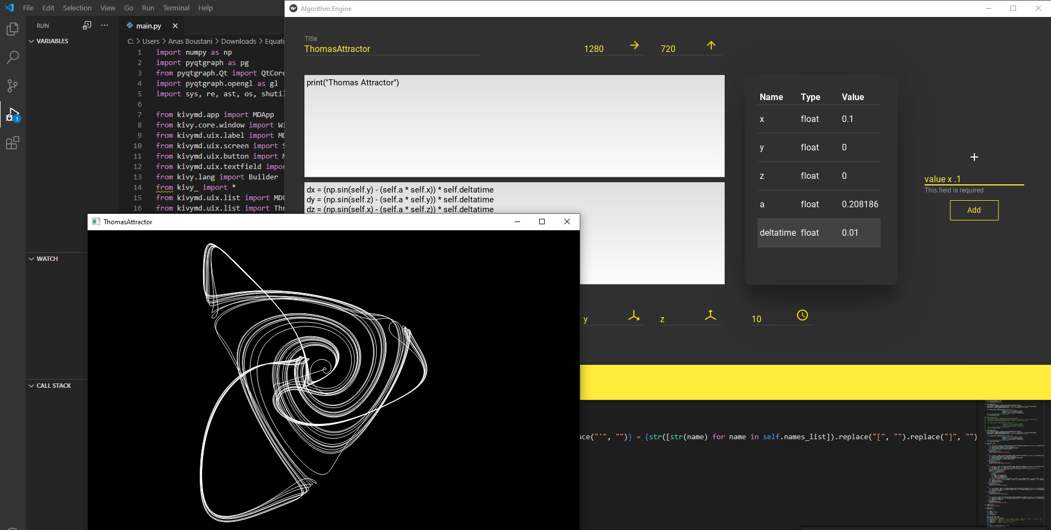Click the debug console icon in RUN header
Viewport: 1051px width, 530px height.
(x=87, y=26)
